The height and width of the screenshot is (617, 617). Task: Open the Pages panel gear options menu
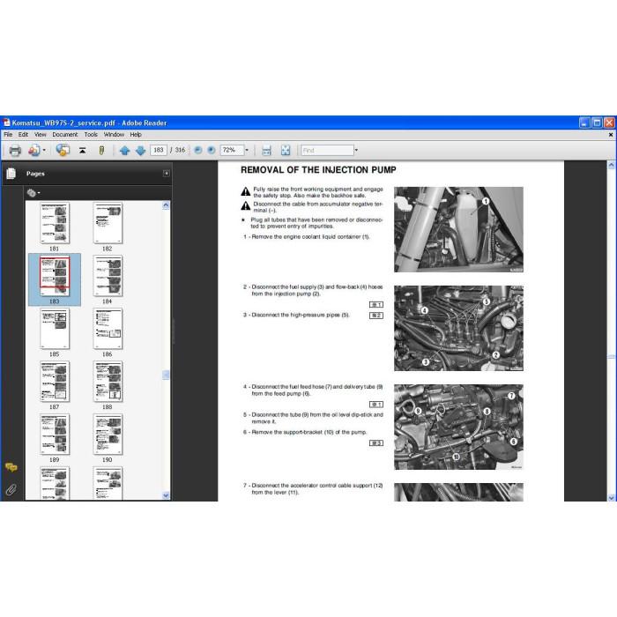(33, 193)
